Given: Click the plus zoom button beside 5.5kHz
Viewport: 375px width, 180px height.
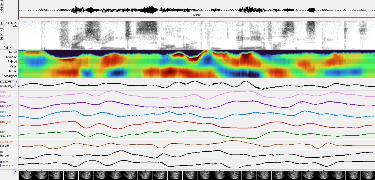Looking at the screenshot, I should [x=2, y=23].
